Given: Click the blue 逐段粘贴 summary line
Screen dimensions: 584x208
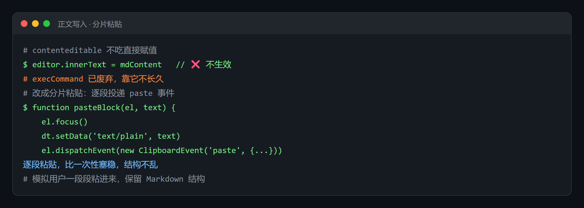Looking at the screenshot, I should tap(90, 165).
